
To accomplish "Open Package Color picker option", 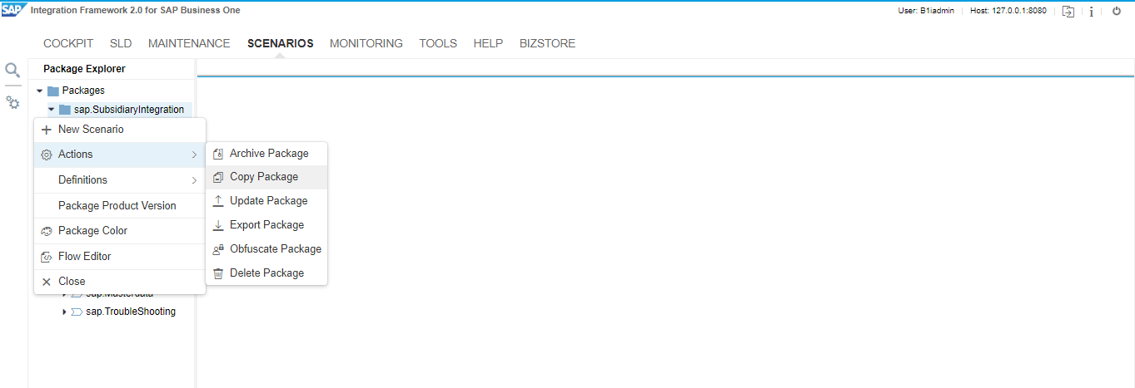I will click(92, 231).
